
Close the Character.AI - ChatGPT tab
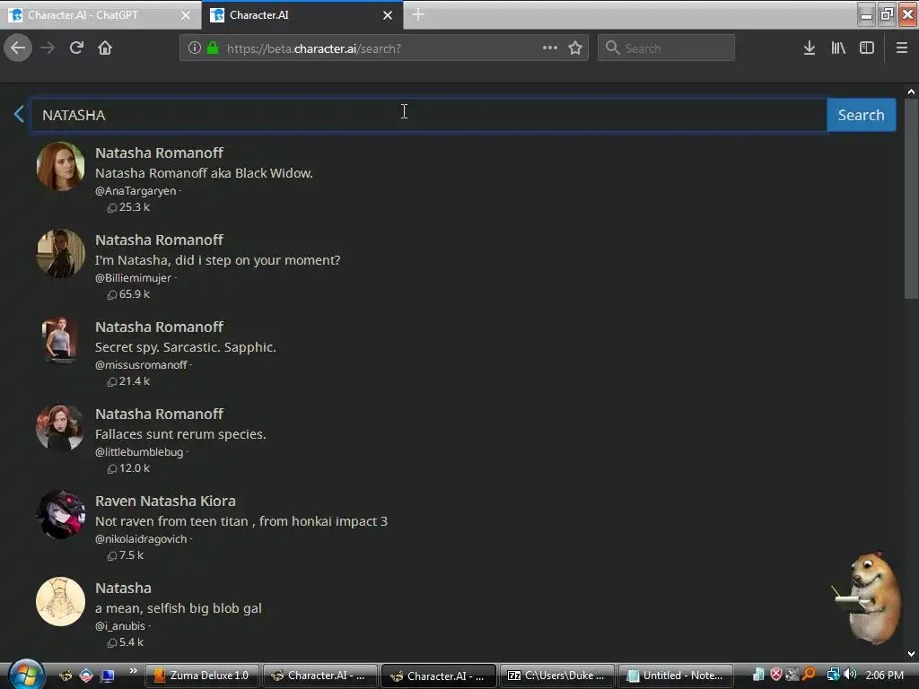pos(185,15)
